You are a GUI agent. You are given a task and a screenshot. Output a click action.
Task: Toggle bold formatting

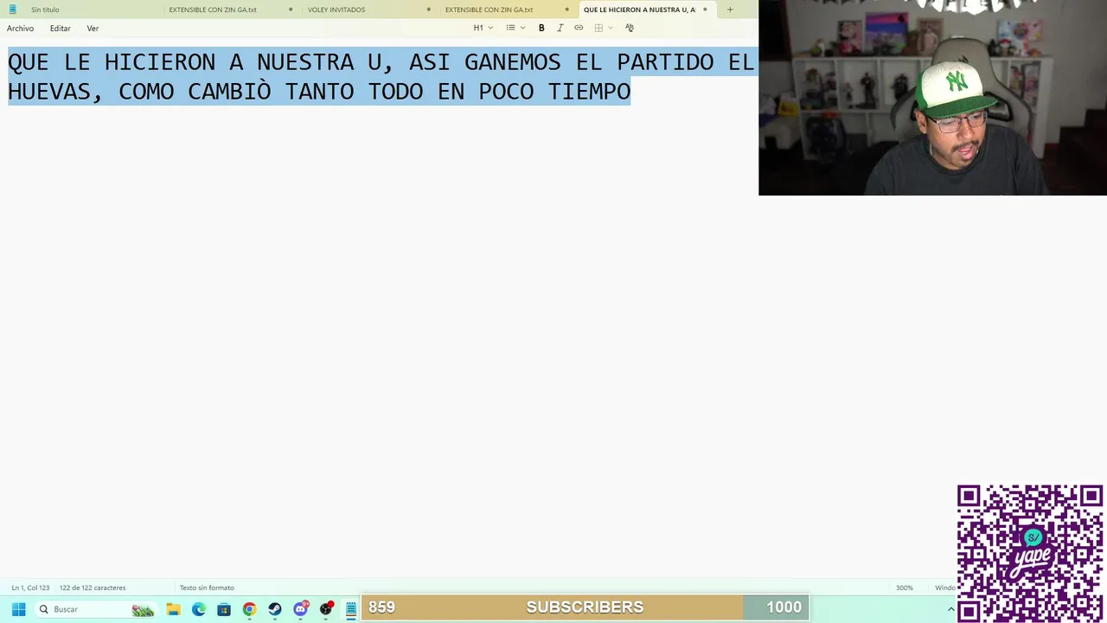click(x=541, y=28)
